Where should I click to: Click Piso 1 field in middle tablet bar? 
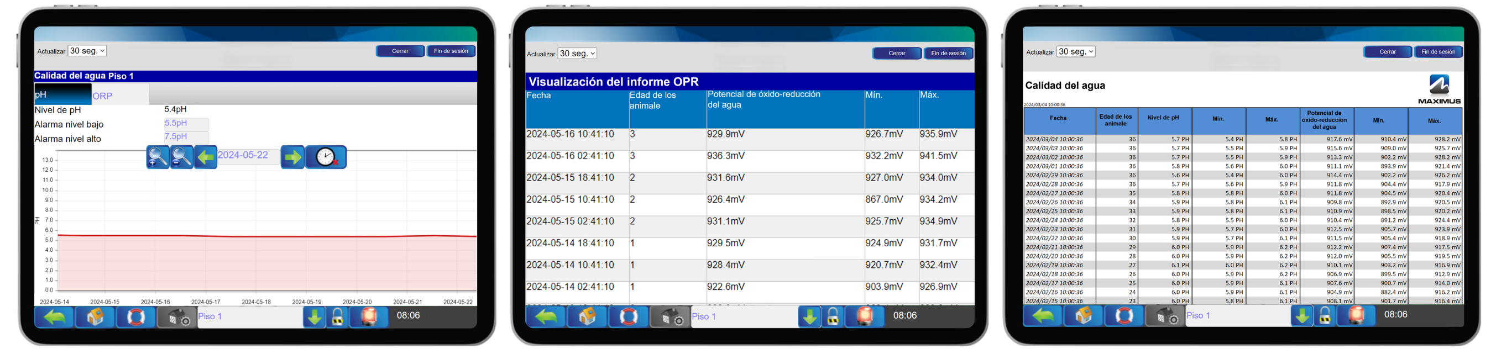click(x=744, y=317)
